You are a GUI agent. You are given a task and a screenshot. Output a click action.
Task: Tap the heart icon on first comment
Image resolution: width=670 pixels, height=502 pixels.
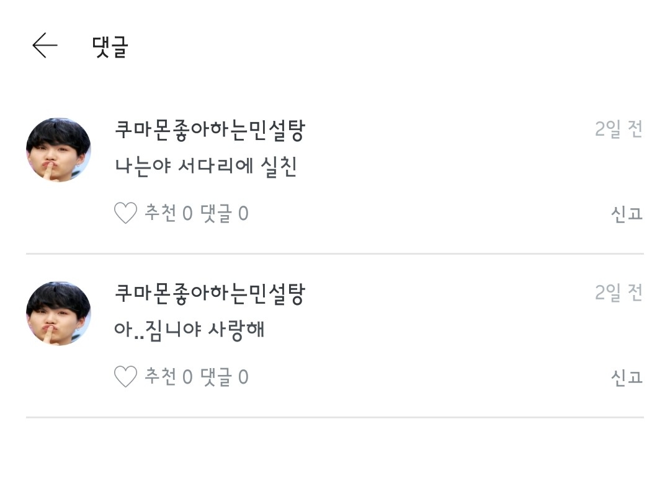click(125, 214)
